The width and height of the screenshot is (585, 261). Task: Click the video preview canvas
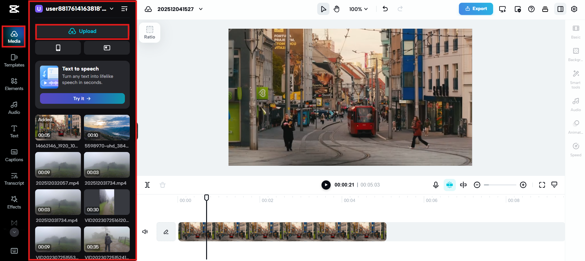[x=350, y=97]
